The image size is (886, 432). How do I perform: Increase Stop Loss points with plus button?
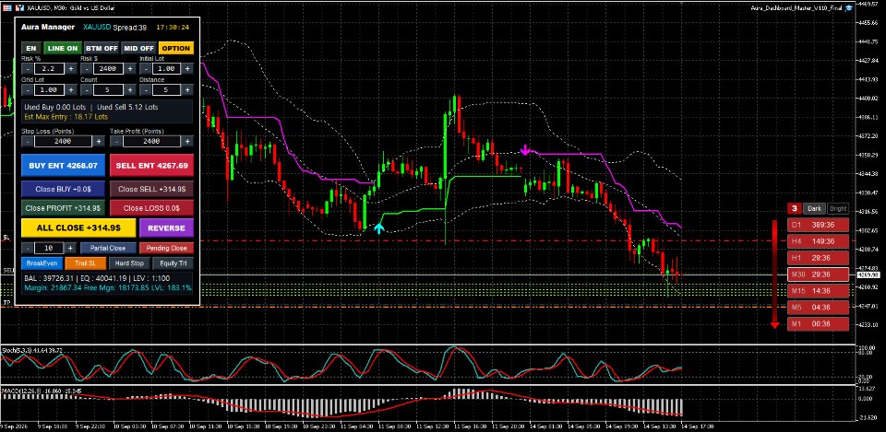click(x=99, y=142)
